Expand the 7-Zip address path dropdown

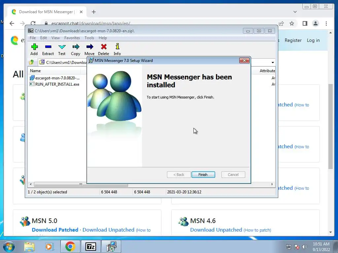[x=273, y=62]
